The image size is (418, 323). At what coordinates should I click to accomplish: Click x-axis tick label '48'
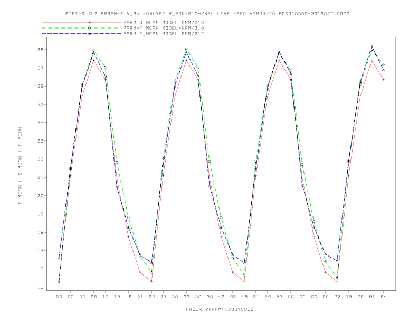pos(244,297)
